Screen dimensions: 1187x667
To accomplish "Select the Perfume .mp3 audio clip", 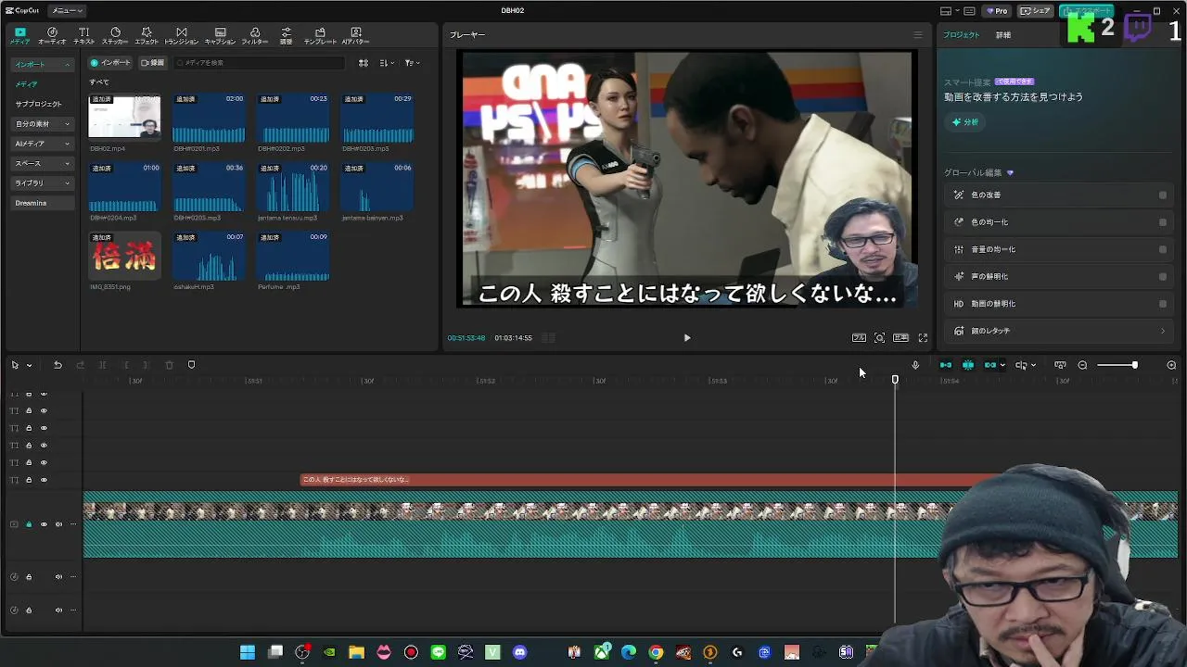I will (x=293, y=255).
